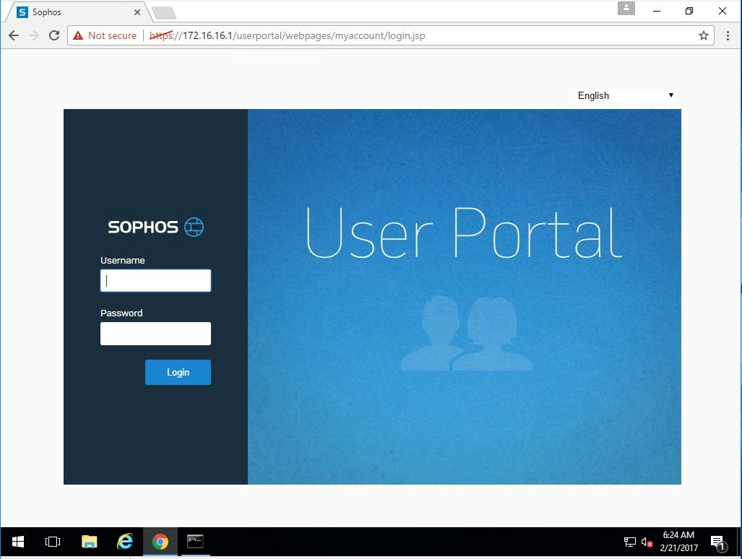The height and width of the screenshot is (559, 742).
Task: Click the network tray icon
Action: [x=630, y=542]
